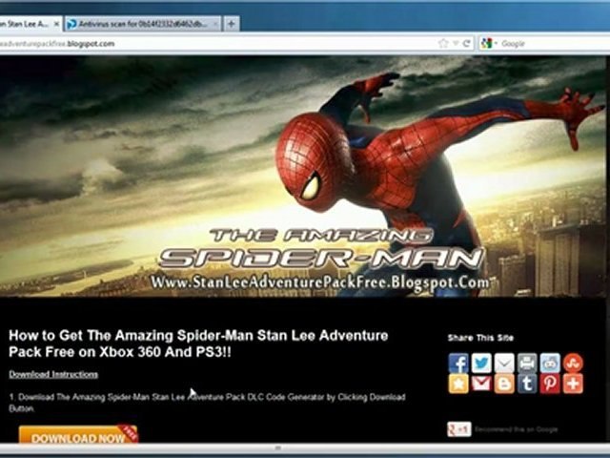Share the site on Reddit
The width and height of the screenshot is (610, 458).
click(550, 363)
